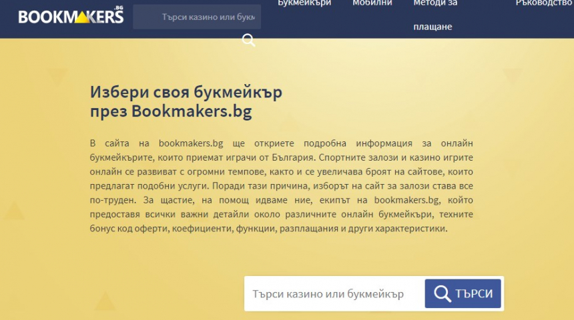Click the Bookmakers.bg logo
This screenshot has height=320, width=574.
(x=71, y=16)
